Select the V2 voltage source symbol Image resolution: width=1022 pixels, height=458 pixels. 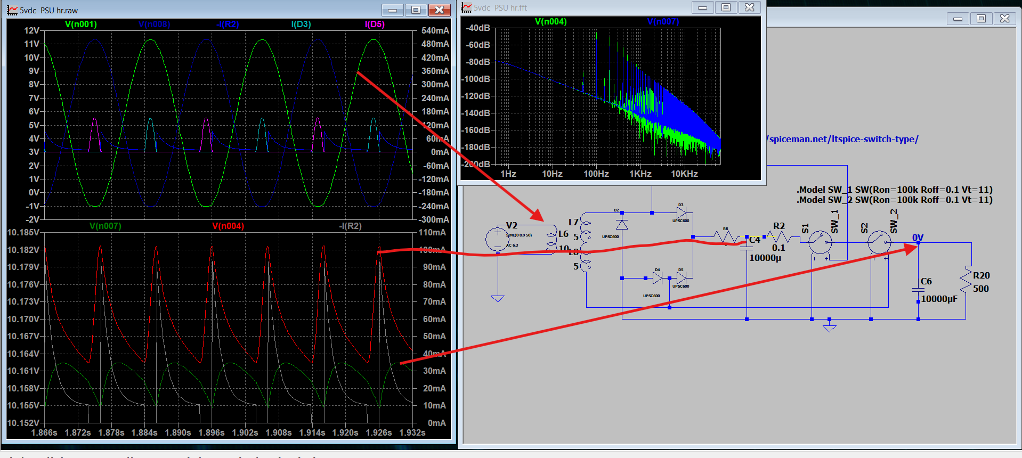497,239
